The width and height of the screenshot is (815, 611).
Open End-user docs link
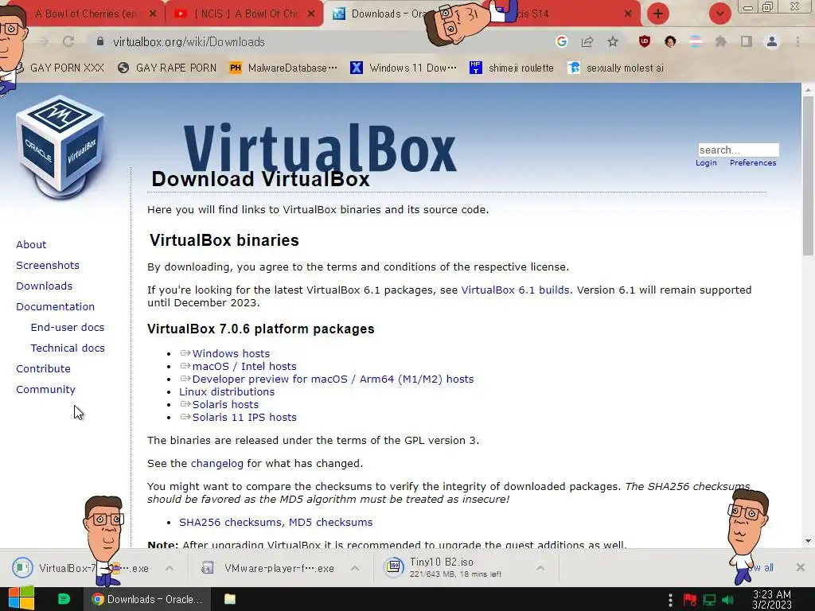click(x=68, y=327)
